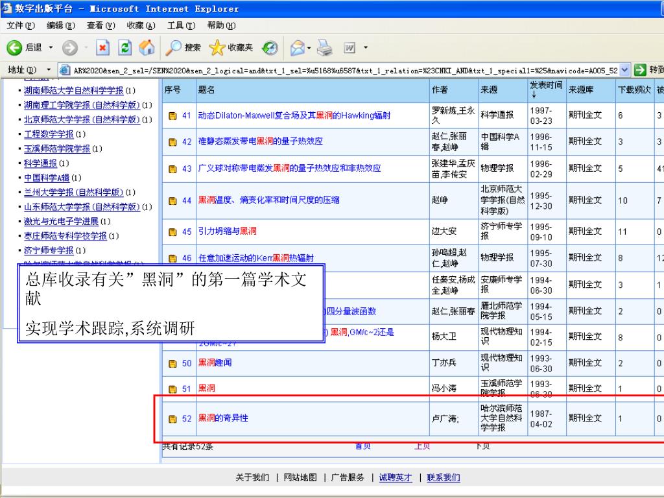Click document icon of record 50
Image resolution: width=664 pixels, height=498 pixels.
click(x=172, y=363)
